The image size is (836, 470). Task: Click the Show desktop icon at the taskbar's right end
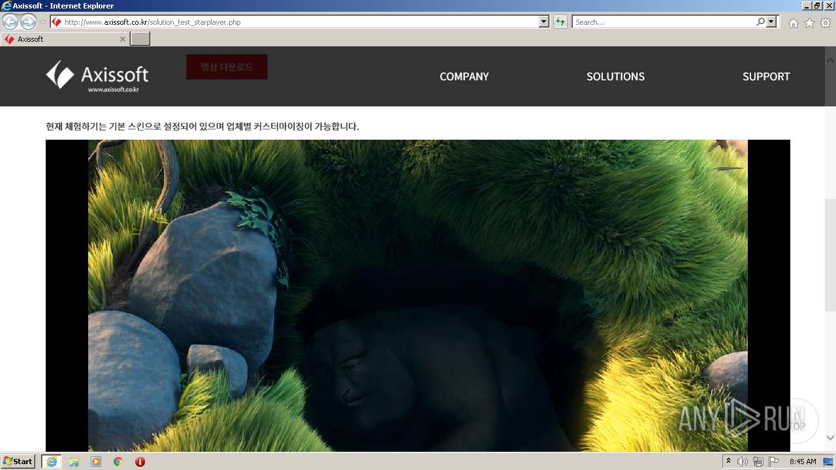coord(829,462)
